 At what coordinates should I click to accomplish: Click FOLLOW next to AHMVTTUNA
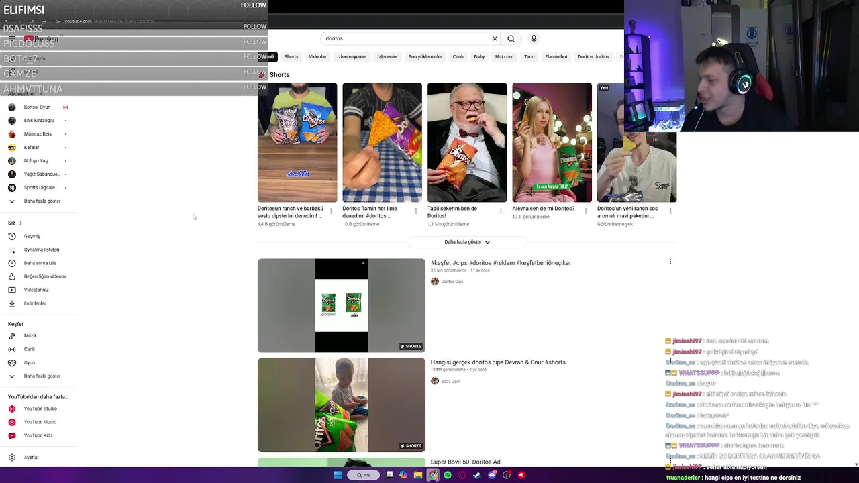[255, 87]
